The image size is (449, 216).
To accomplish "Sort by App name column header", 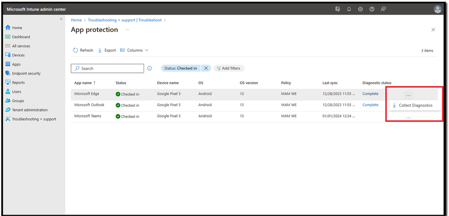I will 85,83.
